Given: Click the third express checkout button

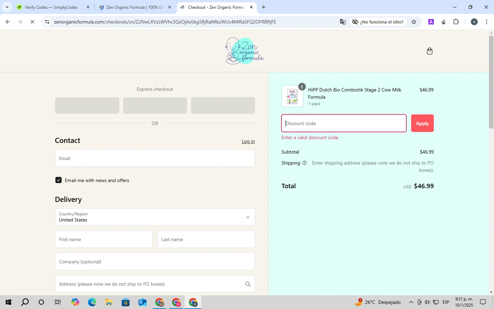Looking at the screenshot, I should click(x=223, y=105).
